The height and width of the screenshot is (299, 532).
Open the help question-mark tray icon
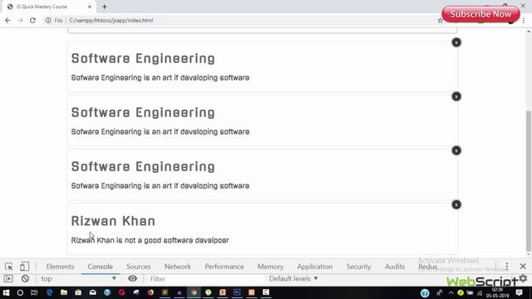pyautogui.click(x=425, y=293)
